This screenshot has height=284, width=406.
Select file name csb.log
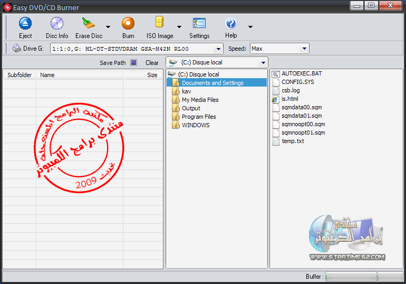click(x=291, y=90)
